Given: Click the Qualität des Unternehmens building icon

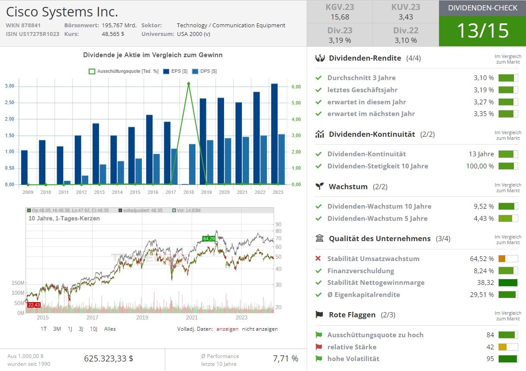Looking at the screenshot, I should 320,239.
